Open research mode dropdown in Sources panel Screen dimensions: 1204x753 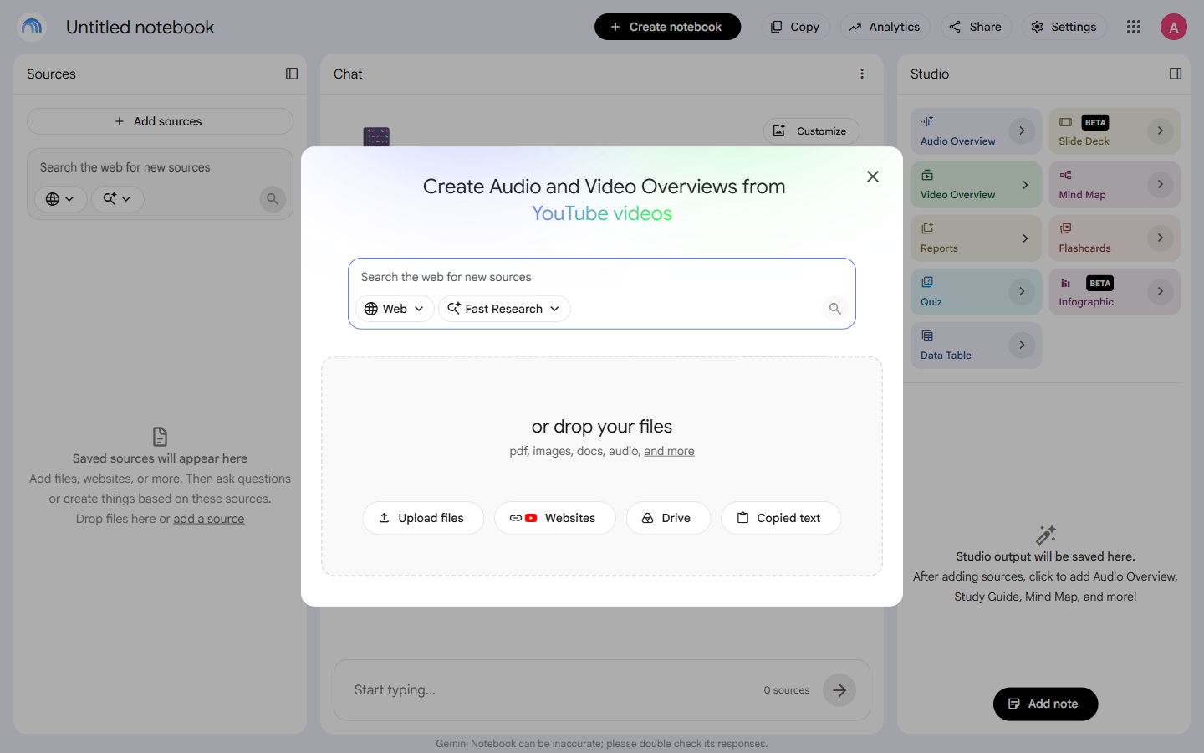[117, 199]
